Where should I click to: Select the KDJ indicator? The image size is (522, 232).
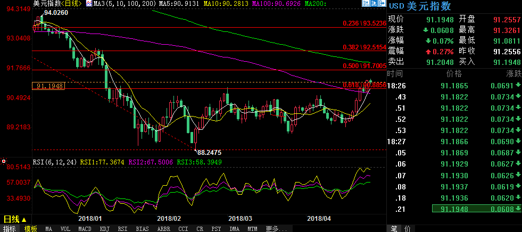[x=104, y=228]
